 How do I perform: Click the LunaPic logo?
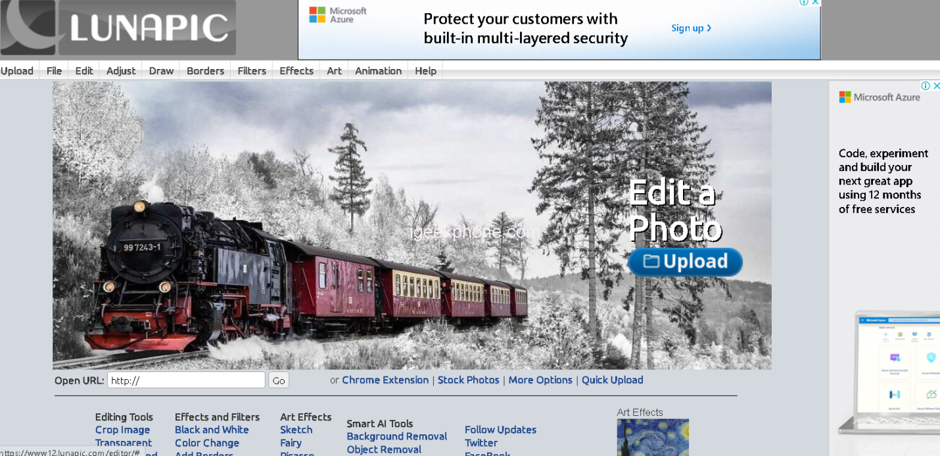tap(118, 28)
